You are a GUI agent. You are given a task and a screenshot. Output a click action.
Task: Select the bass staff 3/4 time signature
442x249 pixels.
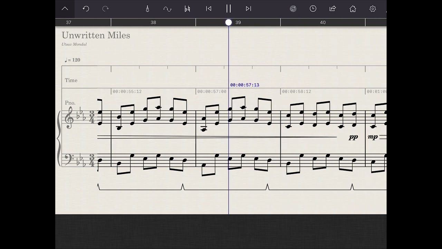pyautogui.click(x=92, y=161)
